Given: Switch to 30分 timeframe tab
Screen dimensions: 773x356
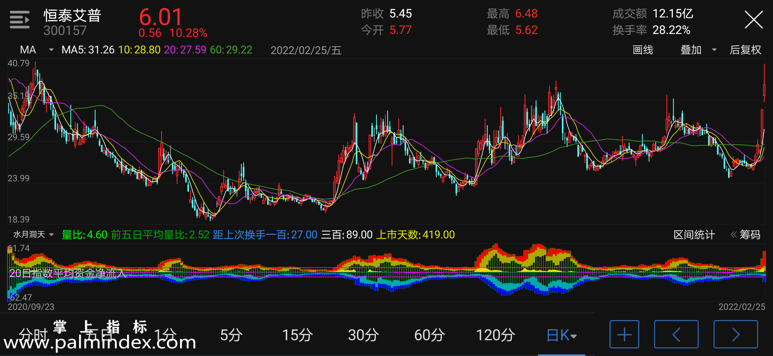Looking at the screenshot, I should [x=363, y=335].
